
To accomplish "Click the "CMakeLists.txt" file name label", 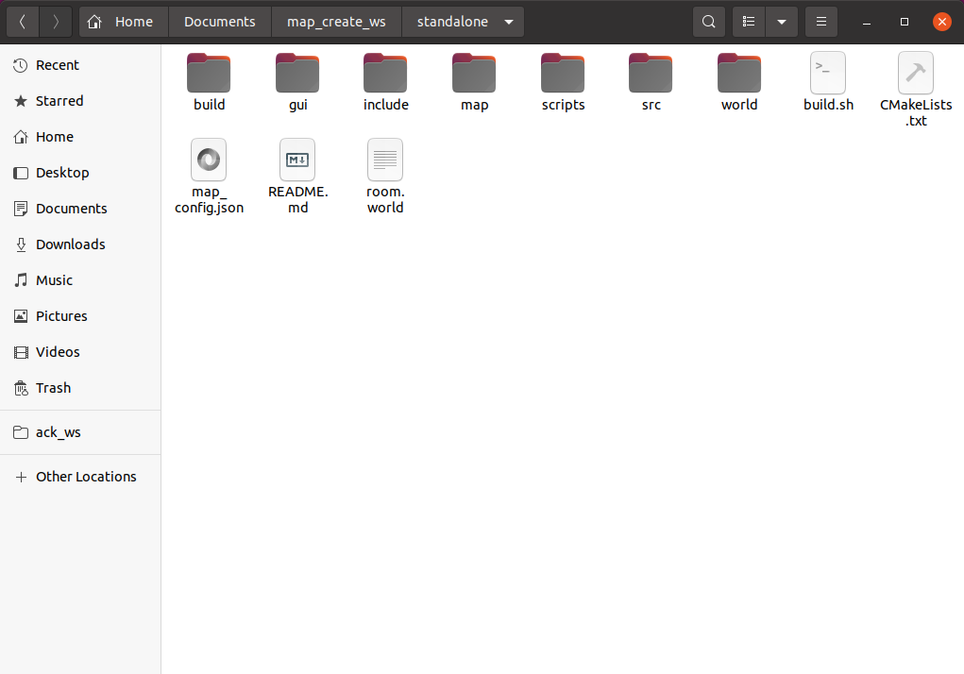I will [x=916, y=112].
